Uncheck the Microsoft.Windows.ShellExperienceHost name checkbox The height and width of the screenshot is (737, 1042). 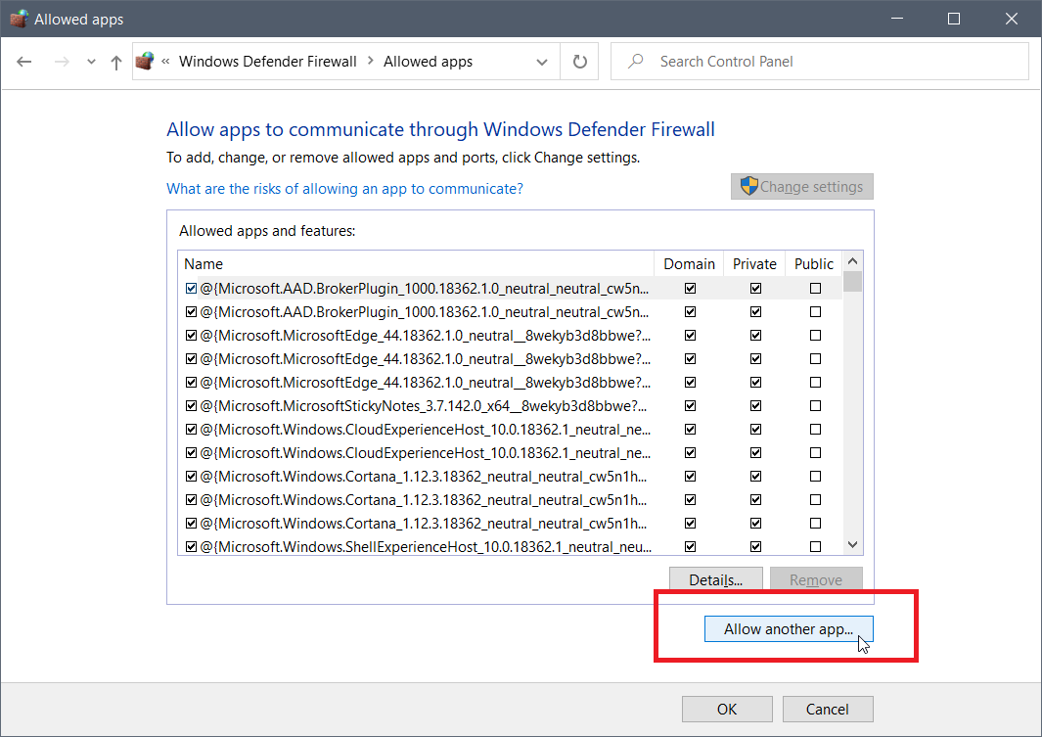[192, 546]
